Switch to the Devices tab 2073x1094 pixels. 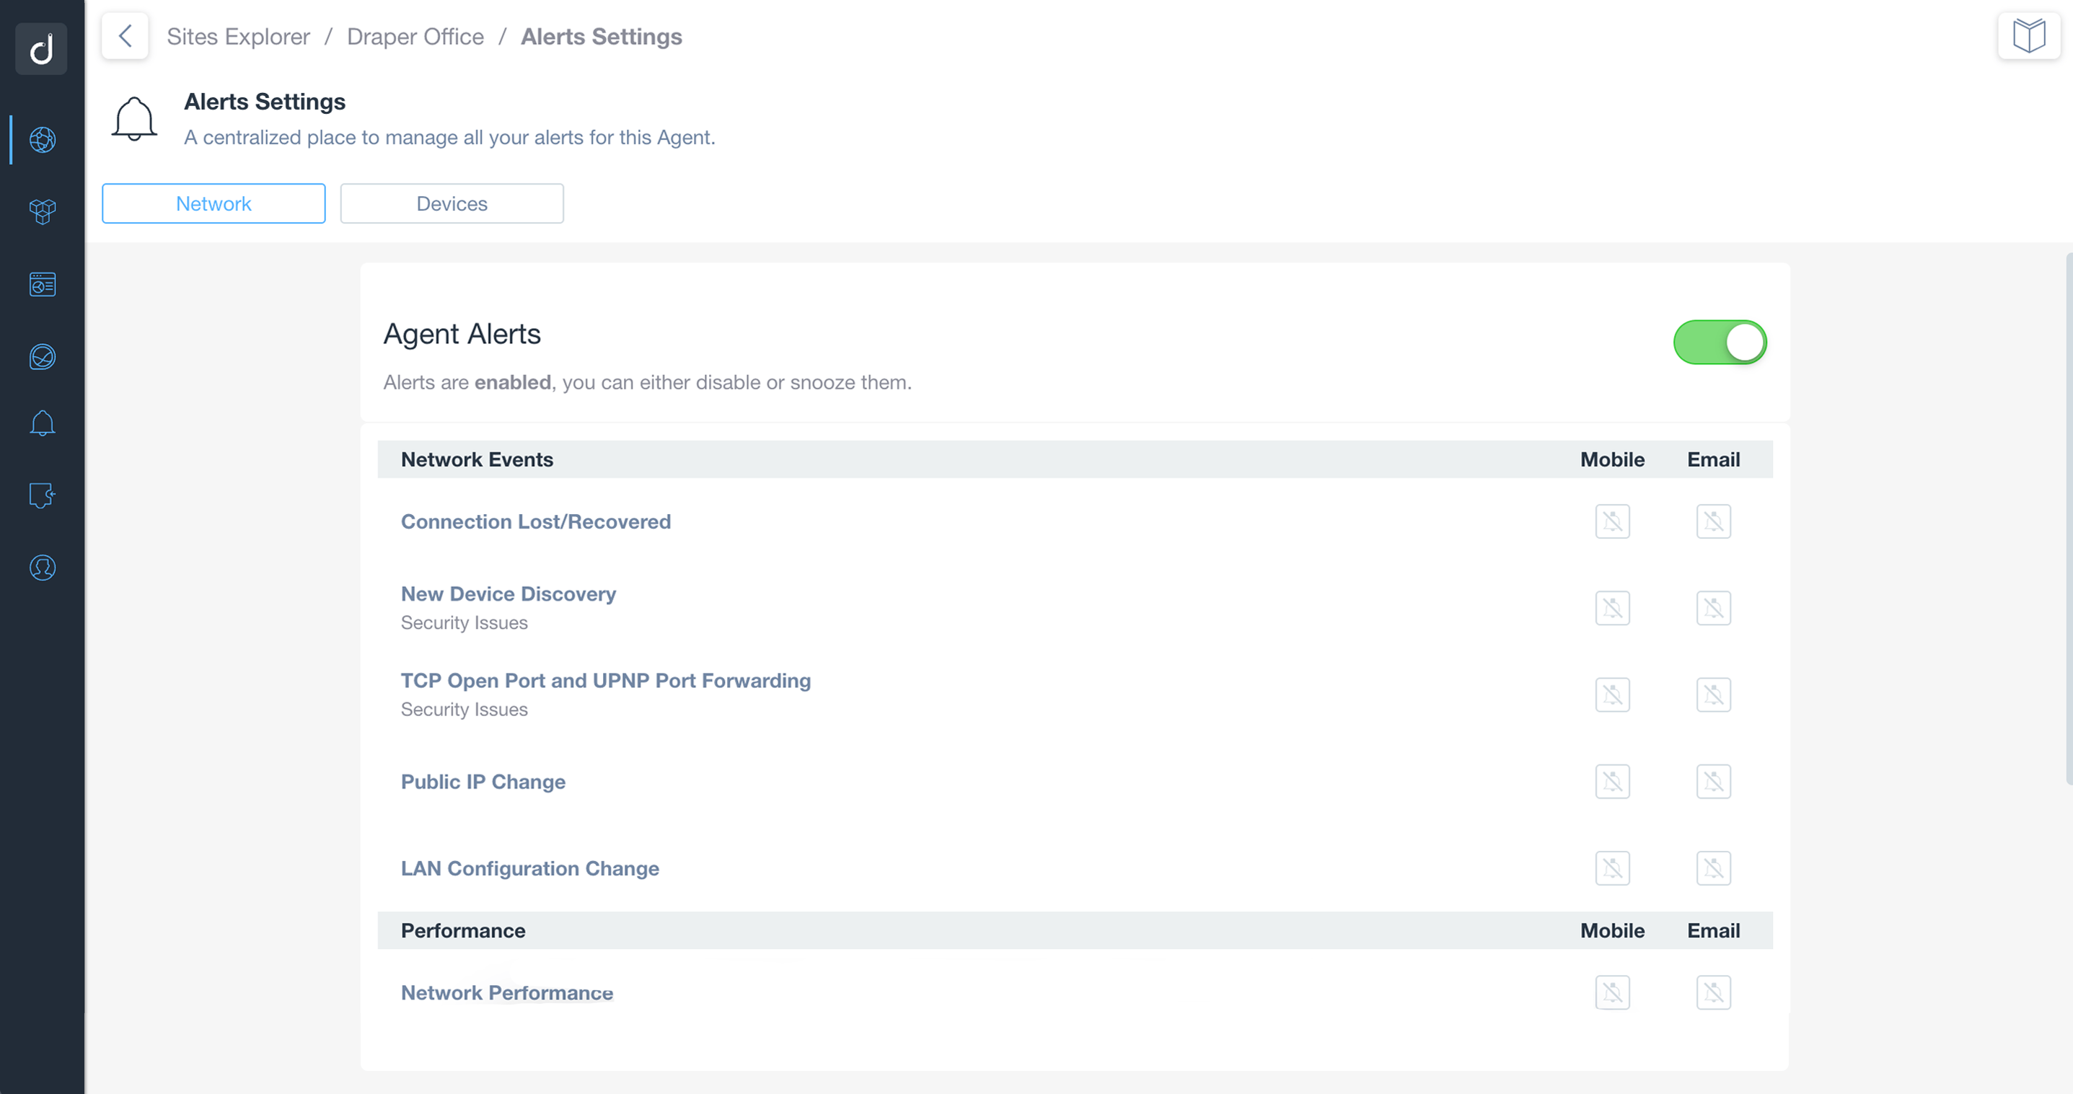(x=452, y=203)
